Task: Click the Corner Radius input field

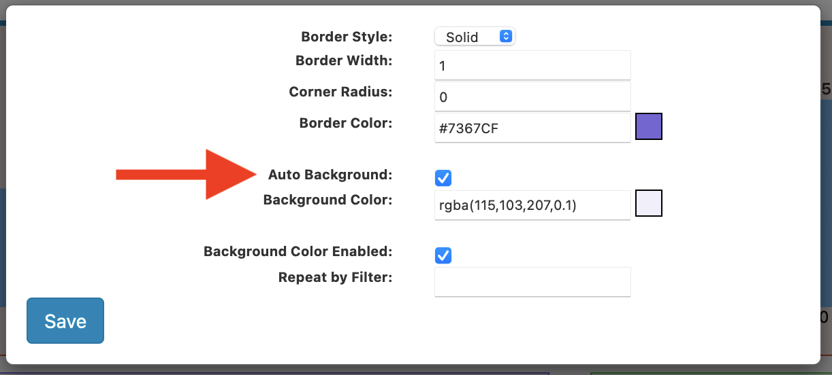Action: coord(532,97)
